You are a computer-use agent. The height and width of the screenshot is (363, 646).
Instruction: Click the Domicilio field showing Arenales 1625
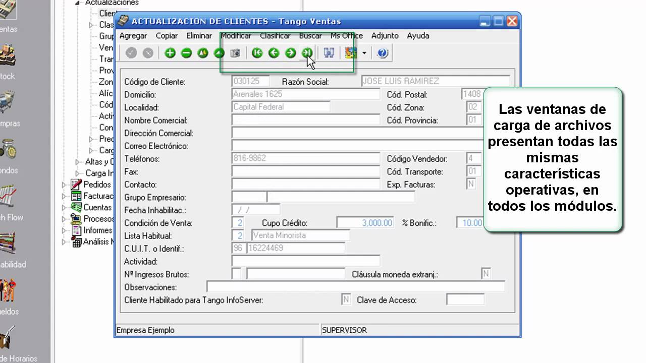[306, 94]
